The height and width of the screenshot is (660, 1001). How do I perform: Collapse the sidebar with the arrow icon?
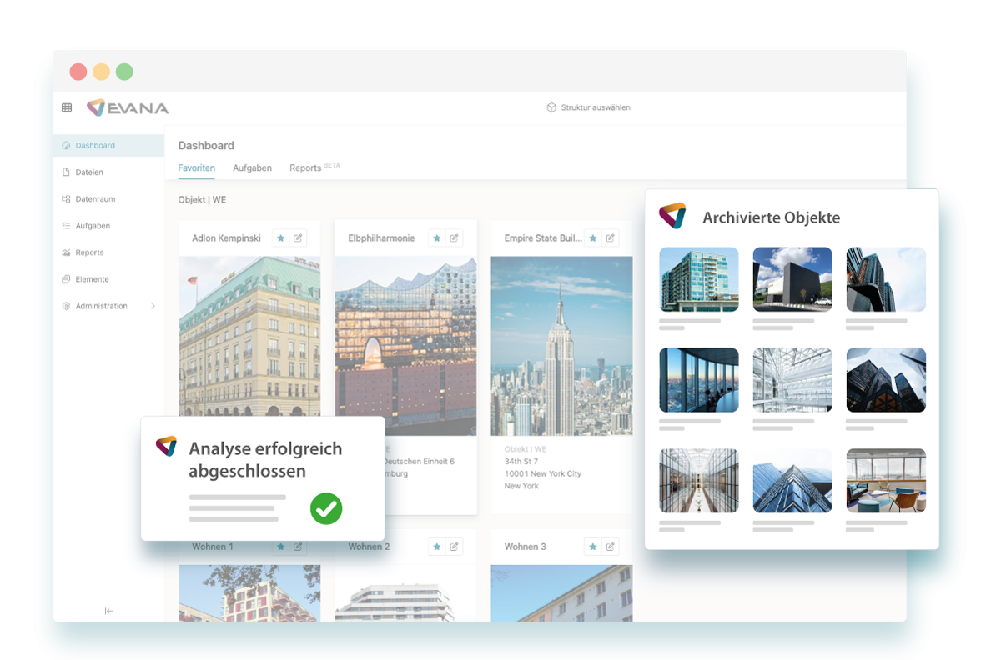(x=109, y=611)
